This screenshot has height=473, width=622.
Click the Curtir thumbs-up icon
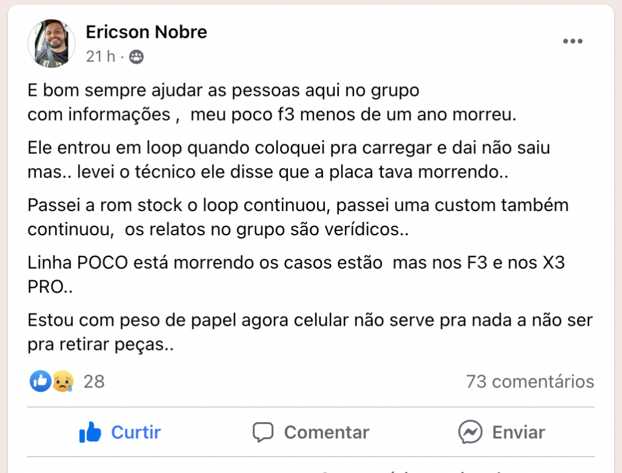pos(90,432)
